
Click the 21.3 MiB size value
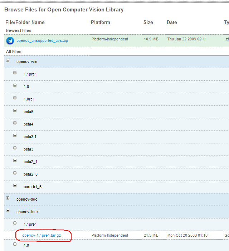(x=151, y=235)
